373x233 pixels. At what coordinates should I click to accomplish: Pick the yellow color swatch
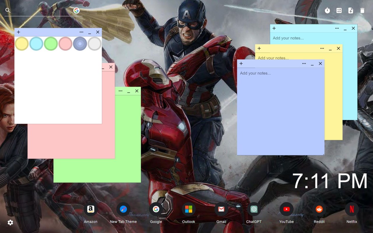click(22, 44)
